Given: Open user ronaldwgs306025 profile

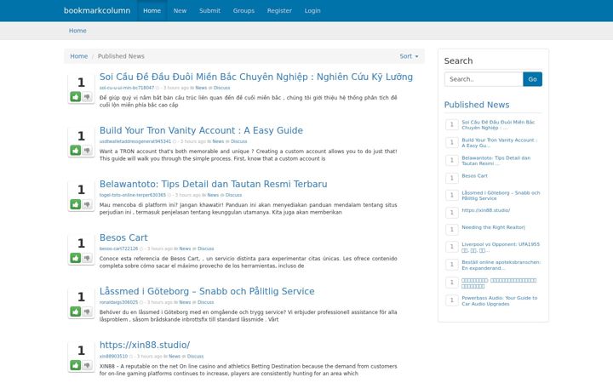Looking at the screenshot, I should 118,302.
